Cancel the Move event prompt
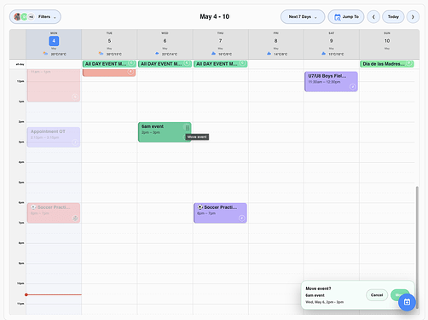 (377, 295)
